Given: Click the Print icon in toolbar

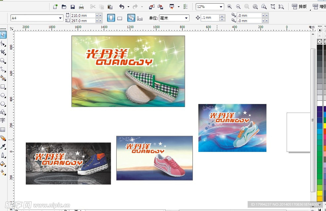Looking at the screenshot, I should [x=81, y=7].
